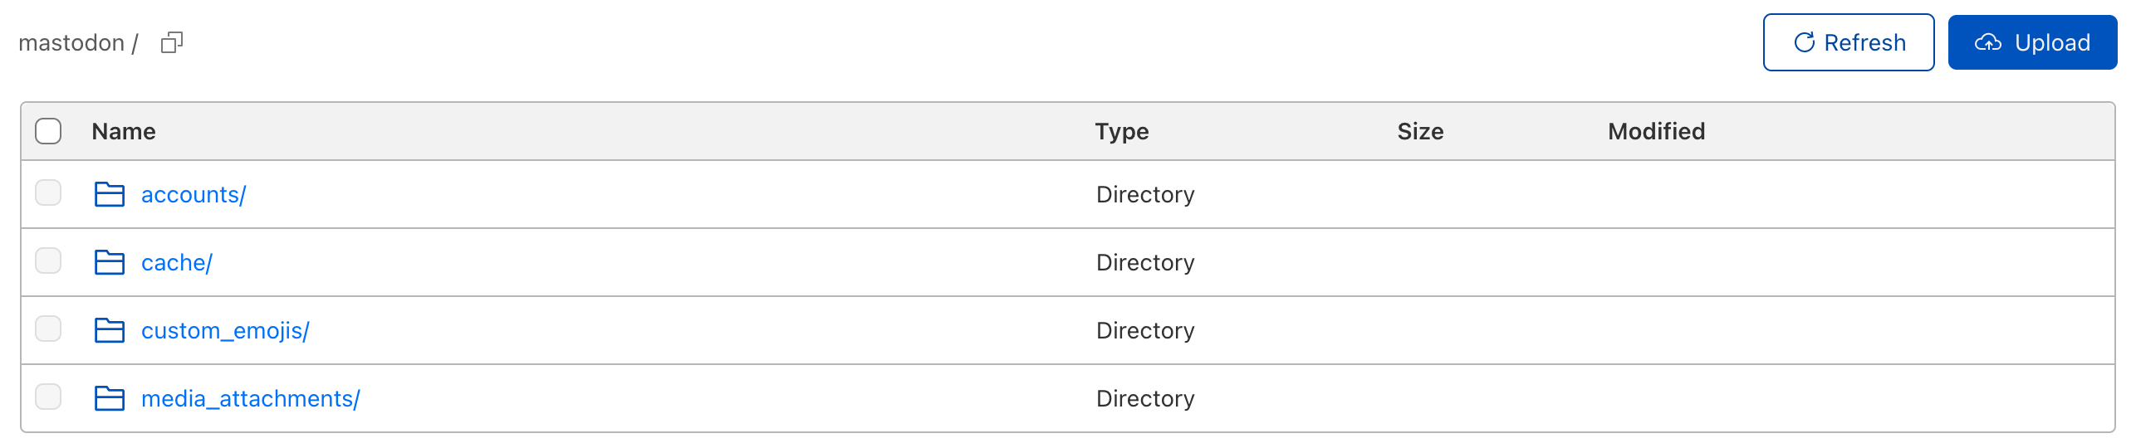Toggle the select-all checkbox in header
This screenshot has width=2136, height=448.
coord(48,131)
